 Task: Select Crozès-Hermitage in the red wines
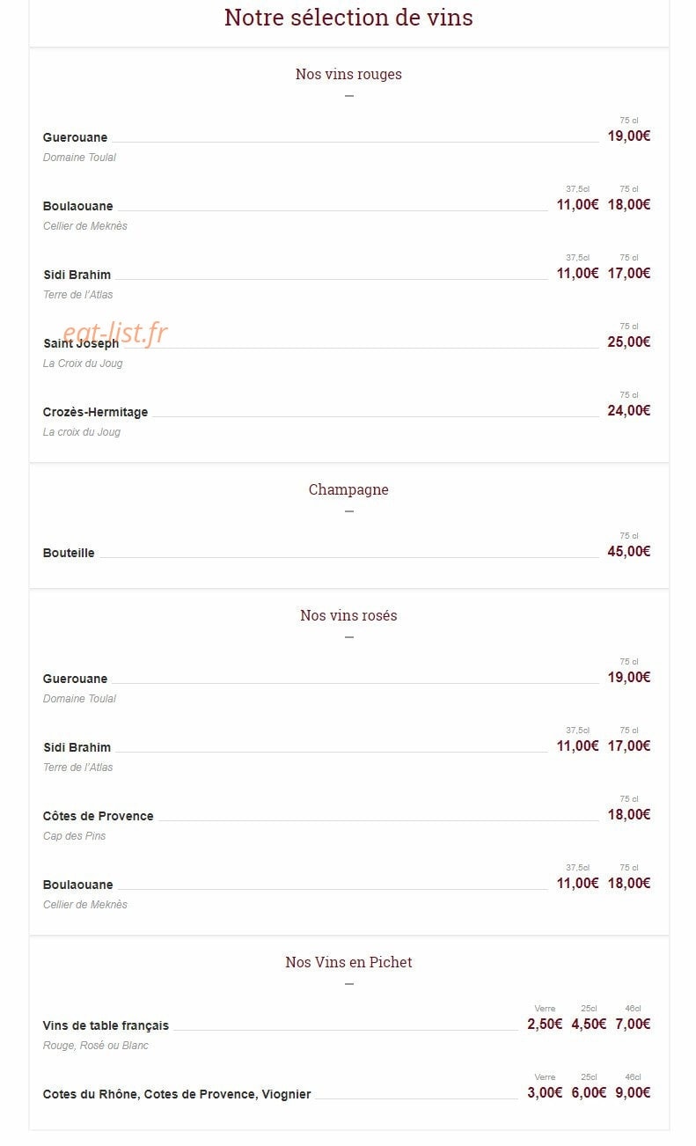[95, 412]
